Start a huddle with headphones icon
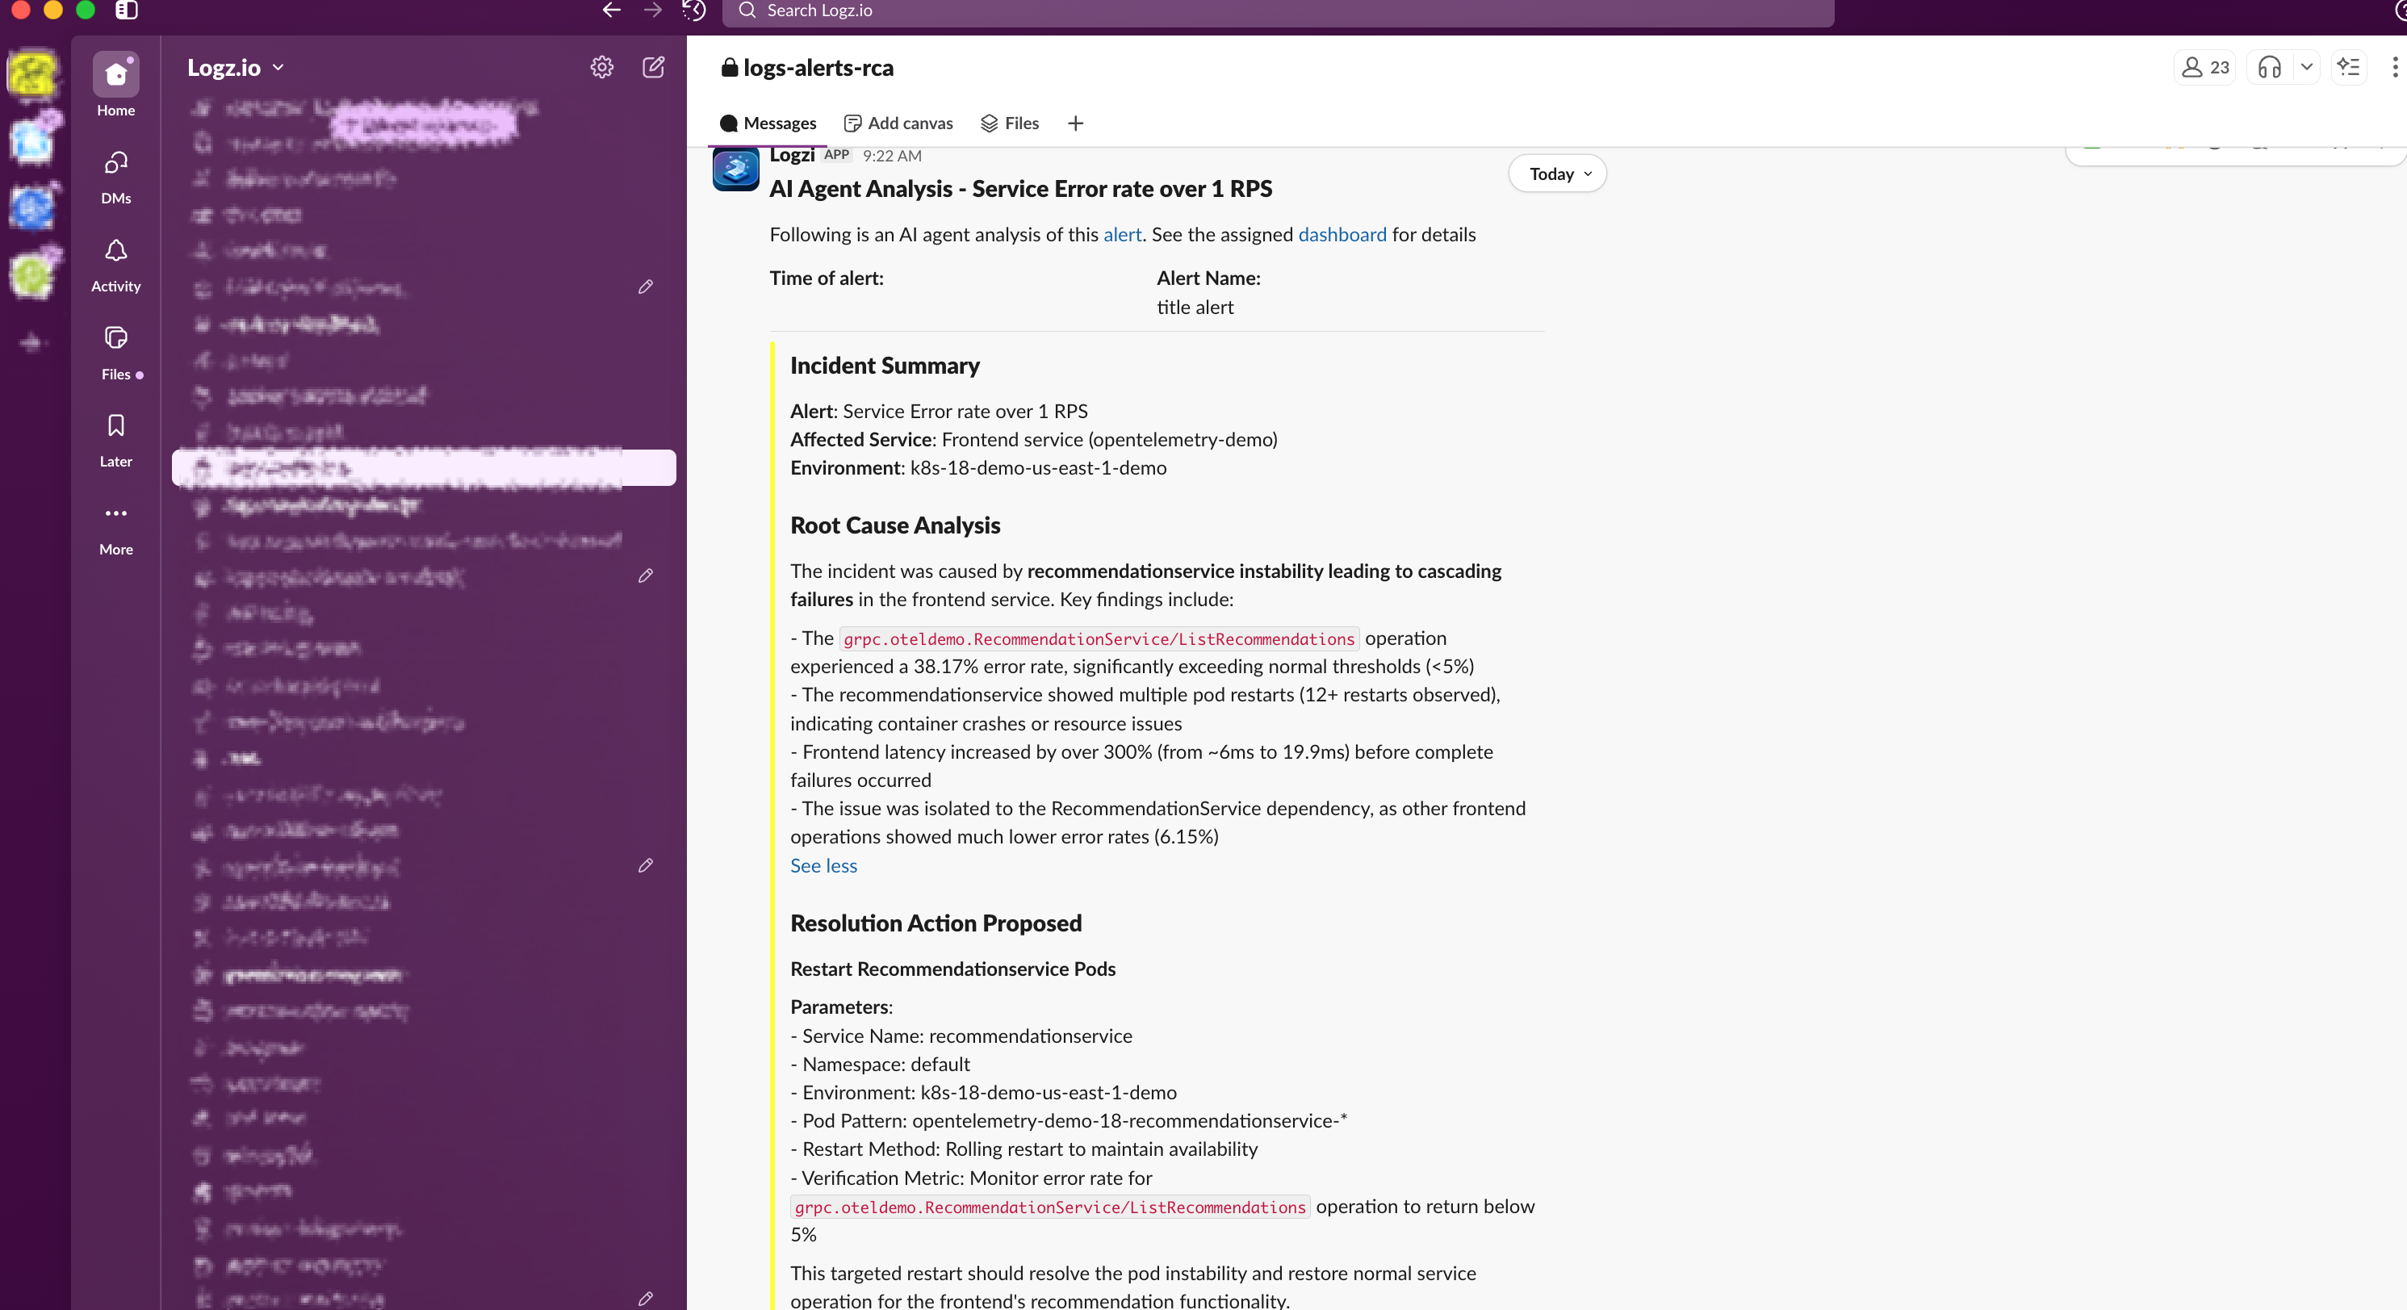 pyautogui.click(x=2269, y=67)
